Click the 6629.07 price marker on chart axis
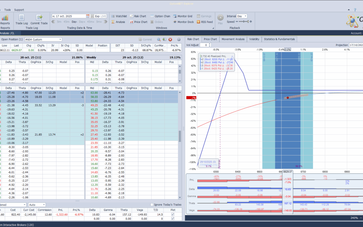 (287, 172)
